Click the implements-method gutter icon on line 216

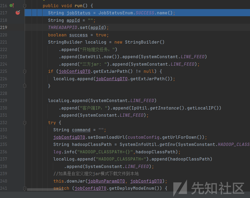(x=12, y=6)
